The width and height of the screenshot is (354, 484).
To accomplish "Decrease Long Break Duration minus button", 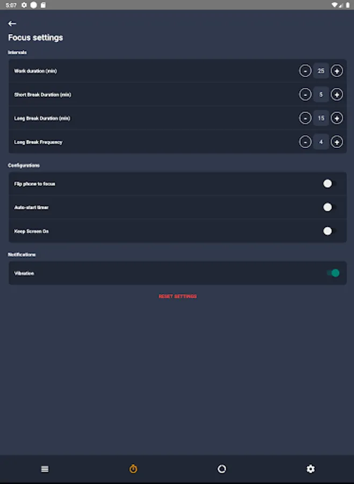I will click(x=305, y=118).
